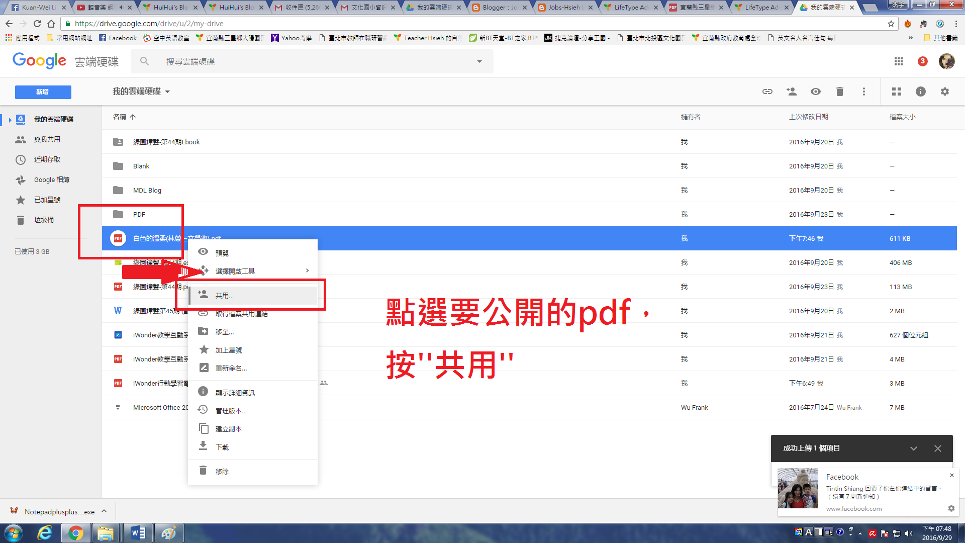This screenshot has width=965, height=543.
Task: Choose 移除 remove in context menu
Action: click(x=252, y=471)
